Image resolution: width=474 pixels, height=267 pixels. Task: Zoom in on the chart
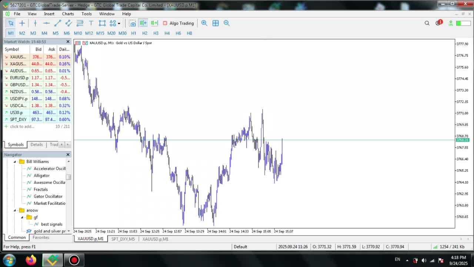[204, 23]
